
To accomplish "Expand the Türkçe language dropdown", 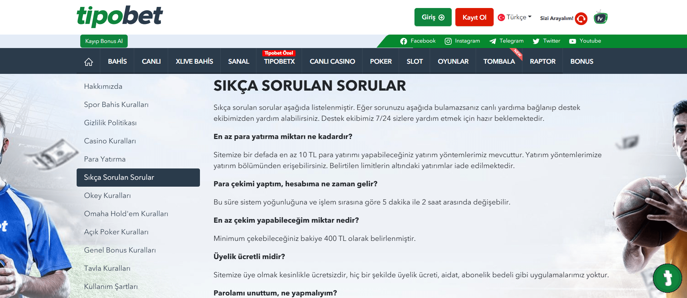I will coord(515,17).
